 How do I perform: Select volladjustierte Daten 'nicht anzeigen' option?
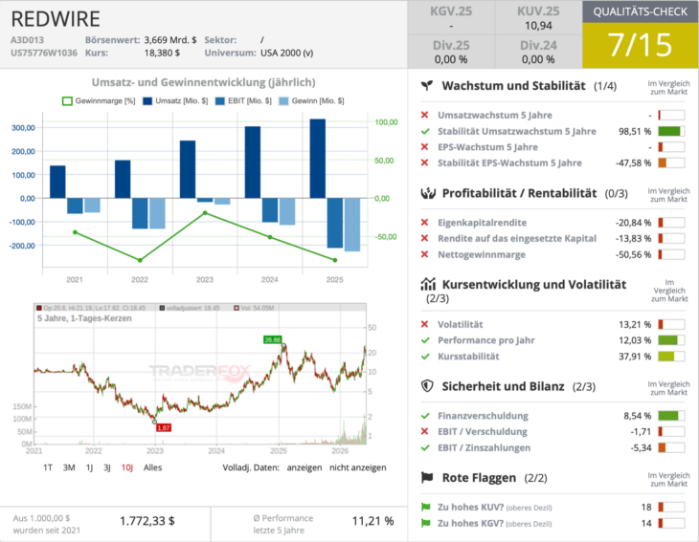(x=357, y=467)
